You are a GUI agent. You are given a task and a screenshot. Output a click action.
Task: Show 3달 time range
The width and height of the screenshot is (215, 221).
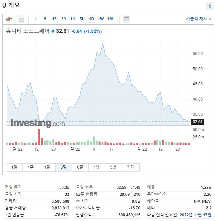pos(64,167)
